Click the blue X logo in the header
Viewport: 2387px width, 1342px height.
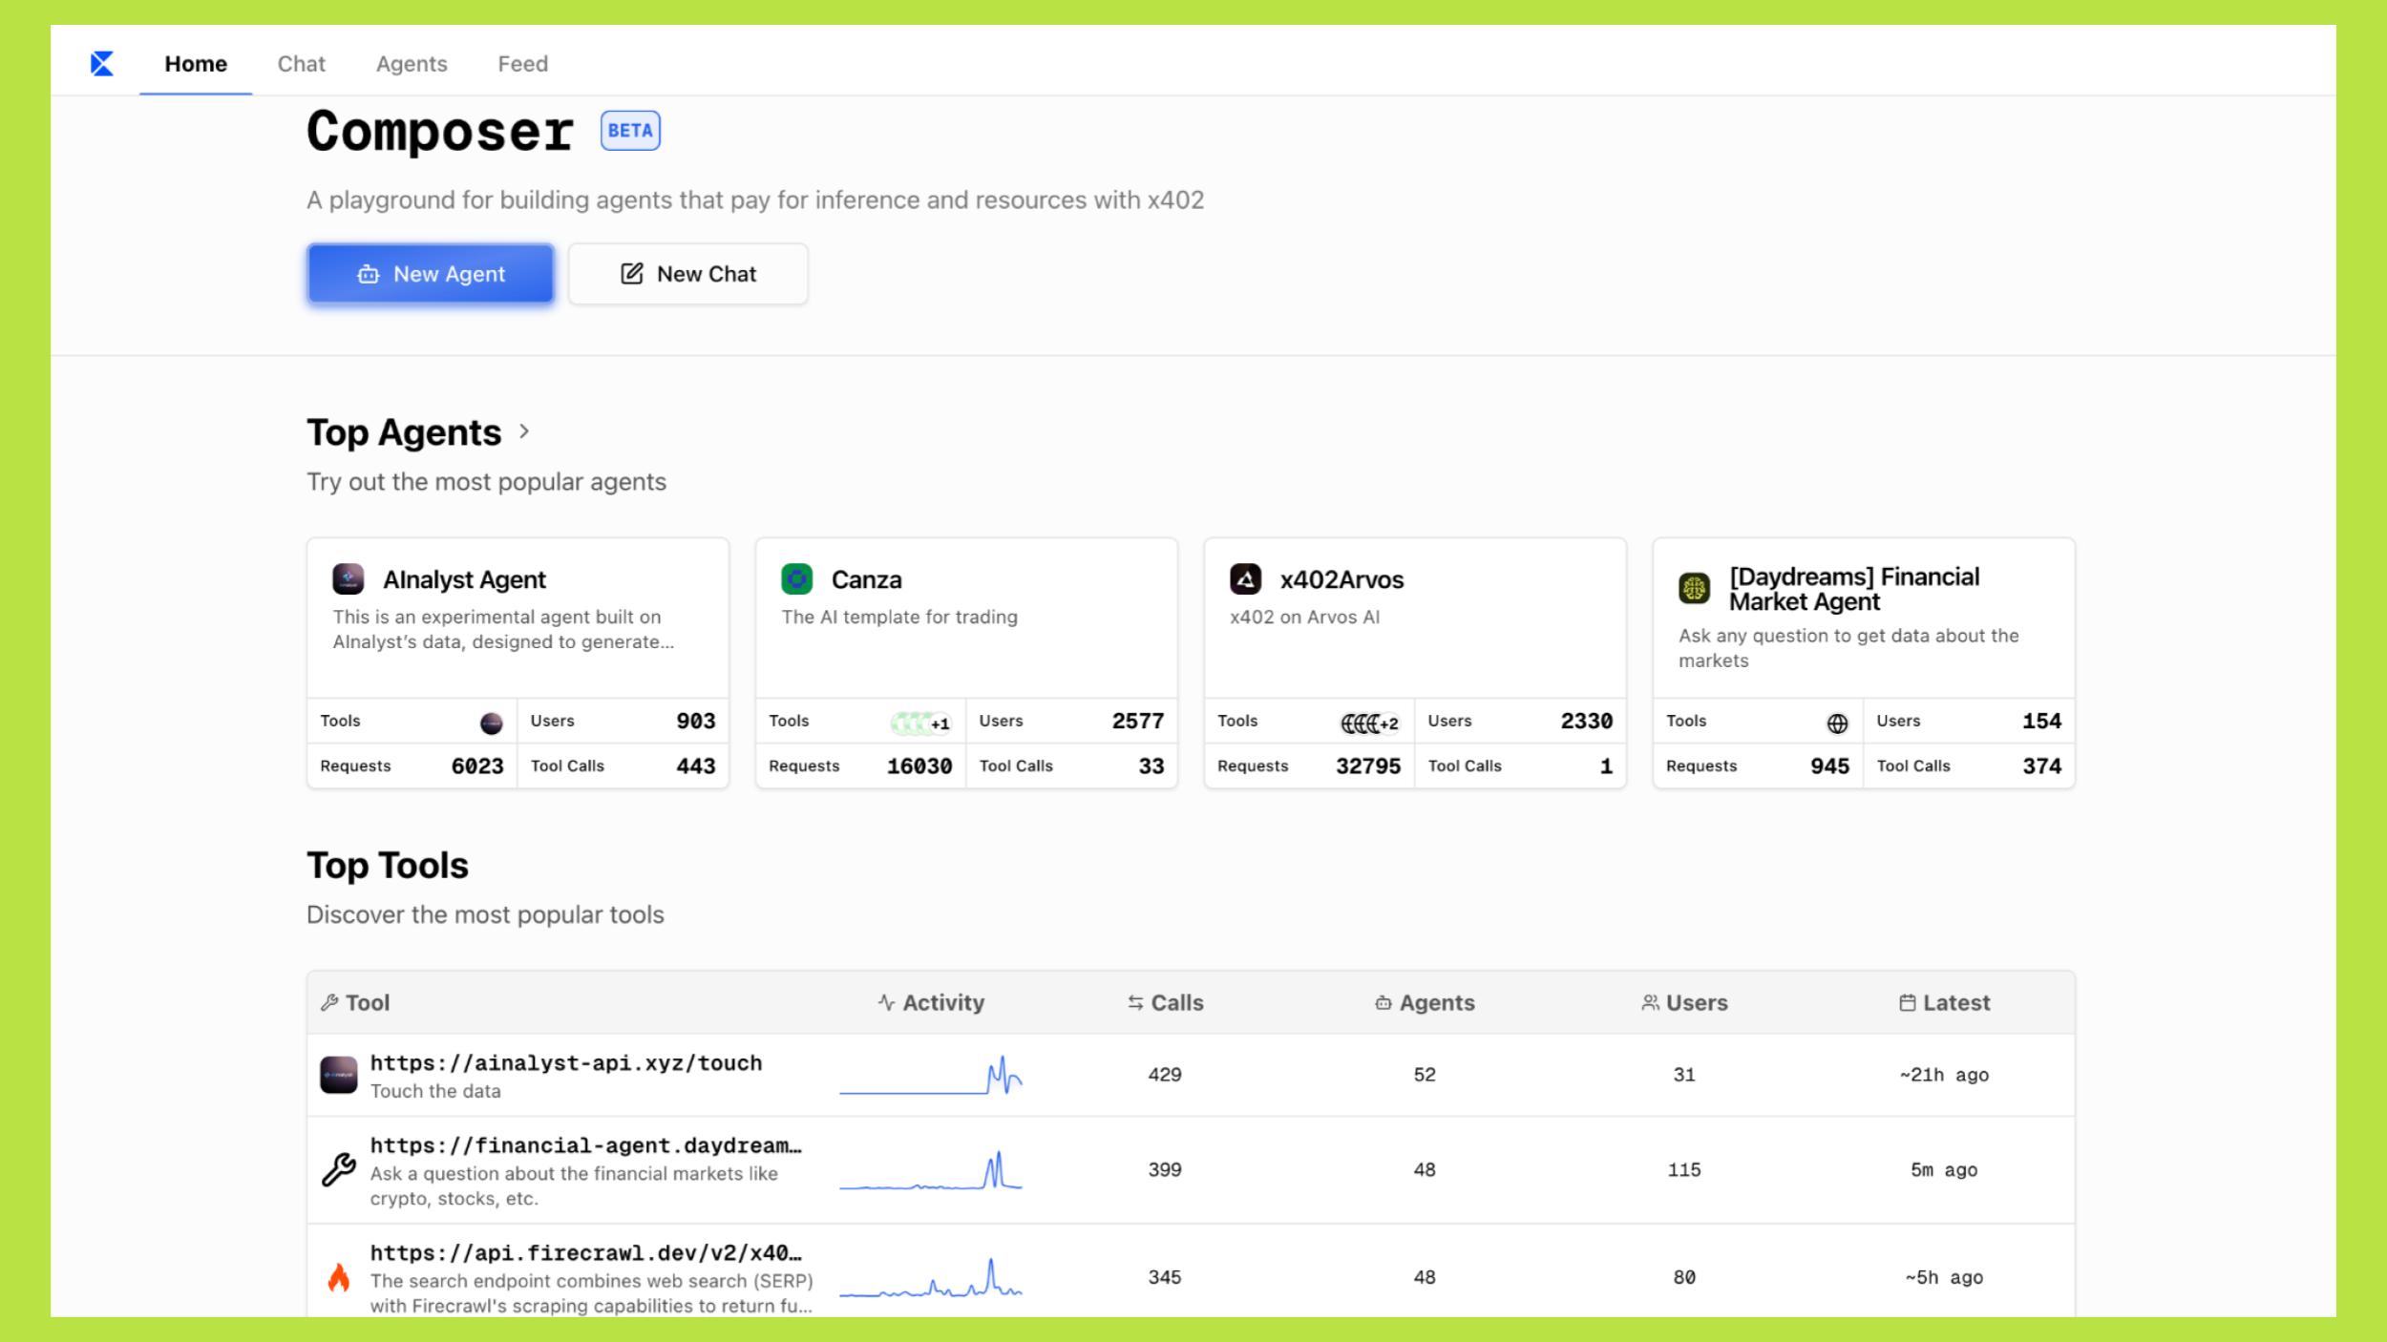(101, 64)
